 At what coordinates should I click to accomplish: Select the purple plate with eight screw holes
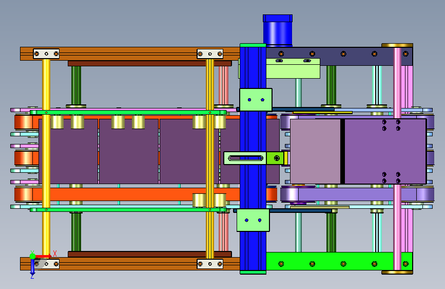pos(385,151)
